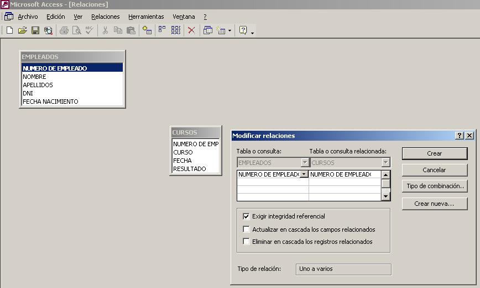480x288 pixels.
Task: Save using the floppy disk icon
Action: (35, 30)
